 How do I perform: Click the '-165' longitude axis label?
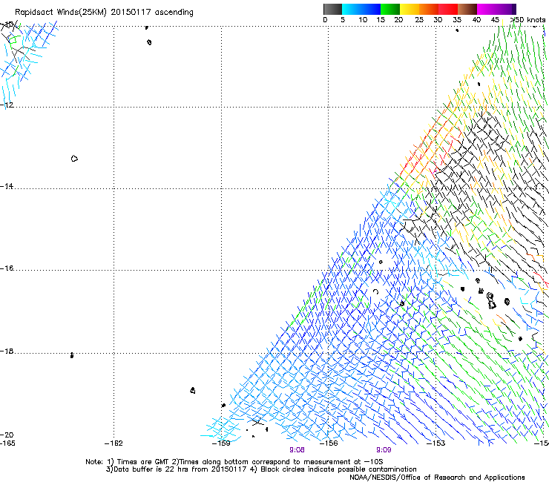[7, 443]
